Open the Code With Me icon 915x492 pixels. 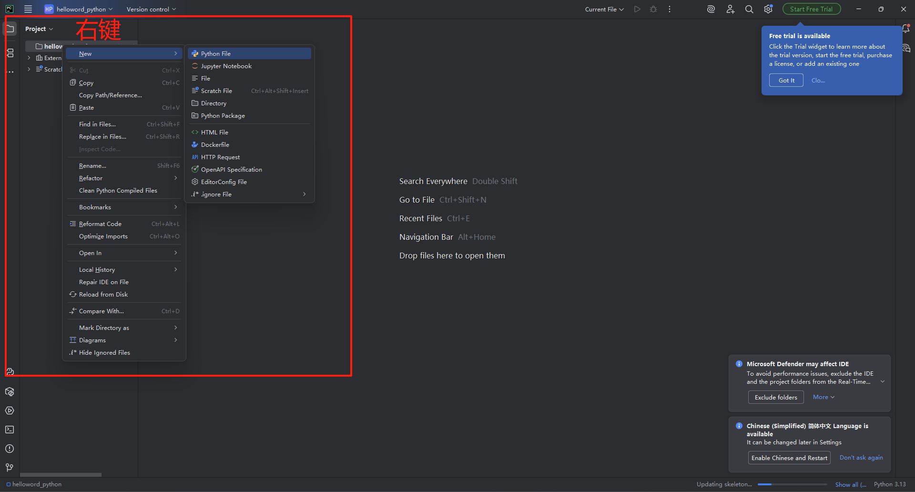tap(730, 10)
